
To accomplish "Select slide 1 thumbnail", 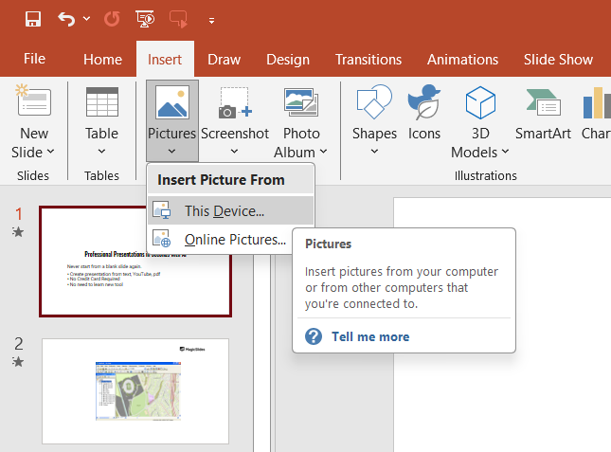I will point(135,262).
